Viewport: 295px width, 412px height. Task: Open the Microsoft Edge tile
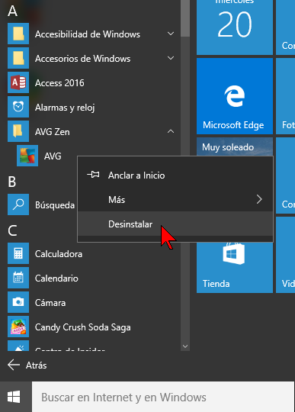(235, 96)
